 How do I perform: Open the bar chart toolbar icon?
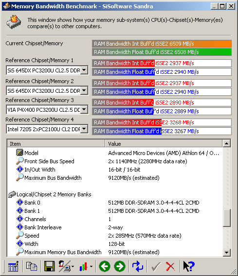click(x=84, y=266)
